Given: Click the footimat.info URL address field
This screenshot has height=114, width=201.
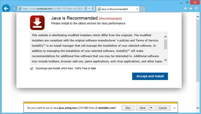Looking at the screenshot, I should tap(53, 9).
